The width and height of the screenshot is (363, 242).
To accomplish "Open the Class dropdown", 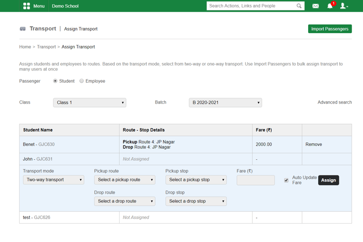I will click(89, 103).
